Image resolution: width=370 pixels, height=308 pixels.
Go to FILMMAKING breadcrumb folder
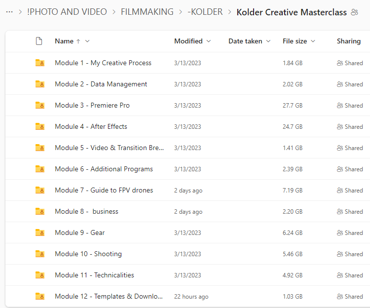coord(147,12)
